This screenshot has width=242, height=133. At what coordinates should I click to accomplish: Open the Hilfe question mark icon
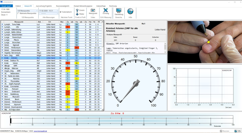[130, 11]
